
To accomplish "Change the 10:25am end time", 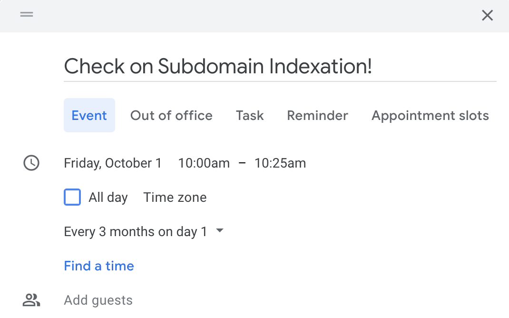I will [280, 163].
